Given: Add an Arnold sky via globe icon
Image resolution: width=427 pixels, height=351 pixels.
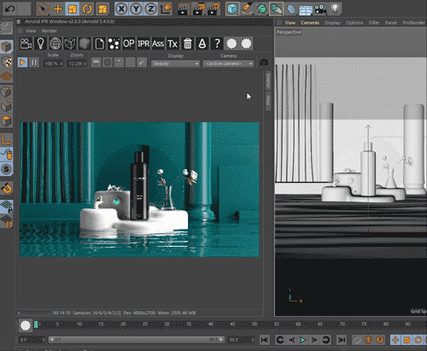Looking at the screenshot, I should pyautogui.click(x=56, y=44).
